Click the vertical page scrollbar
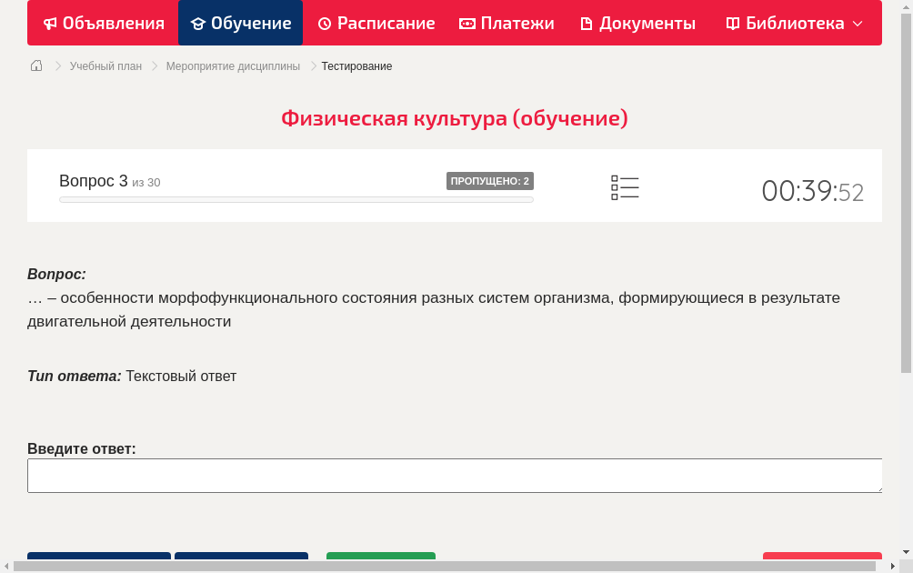 [906, 191]
